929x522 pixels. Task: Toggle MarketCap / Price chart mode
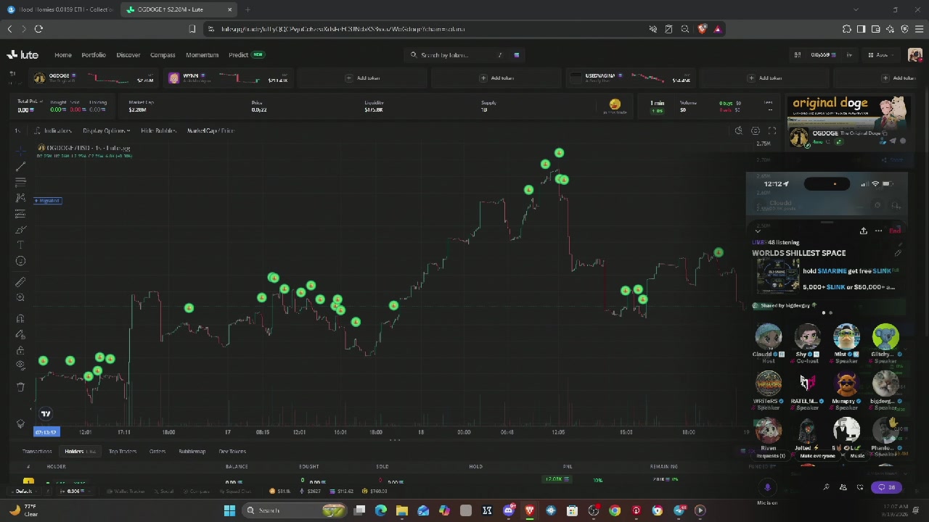point(210,130)
